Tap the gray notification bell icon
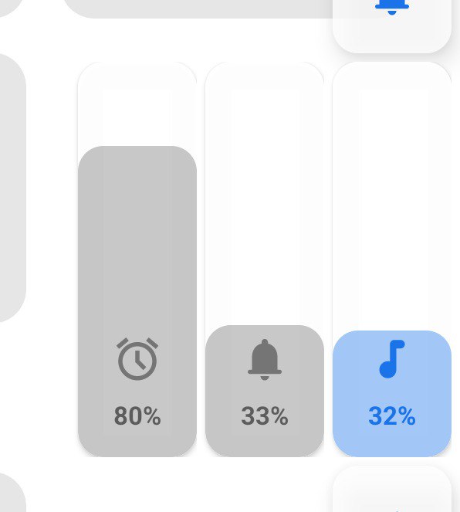This screenshot has width=460, height=512. click(x=265, y=360)
